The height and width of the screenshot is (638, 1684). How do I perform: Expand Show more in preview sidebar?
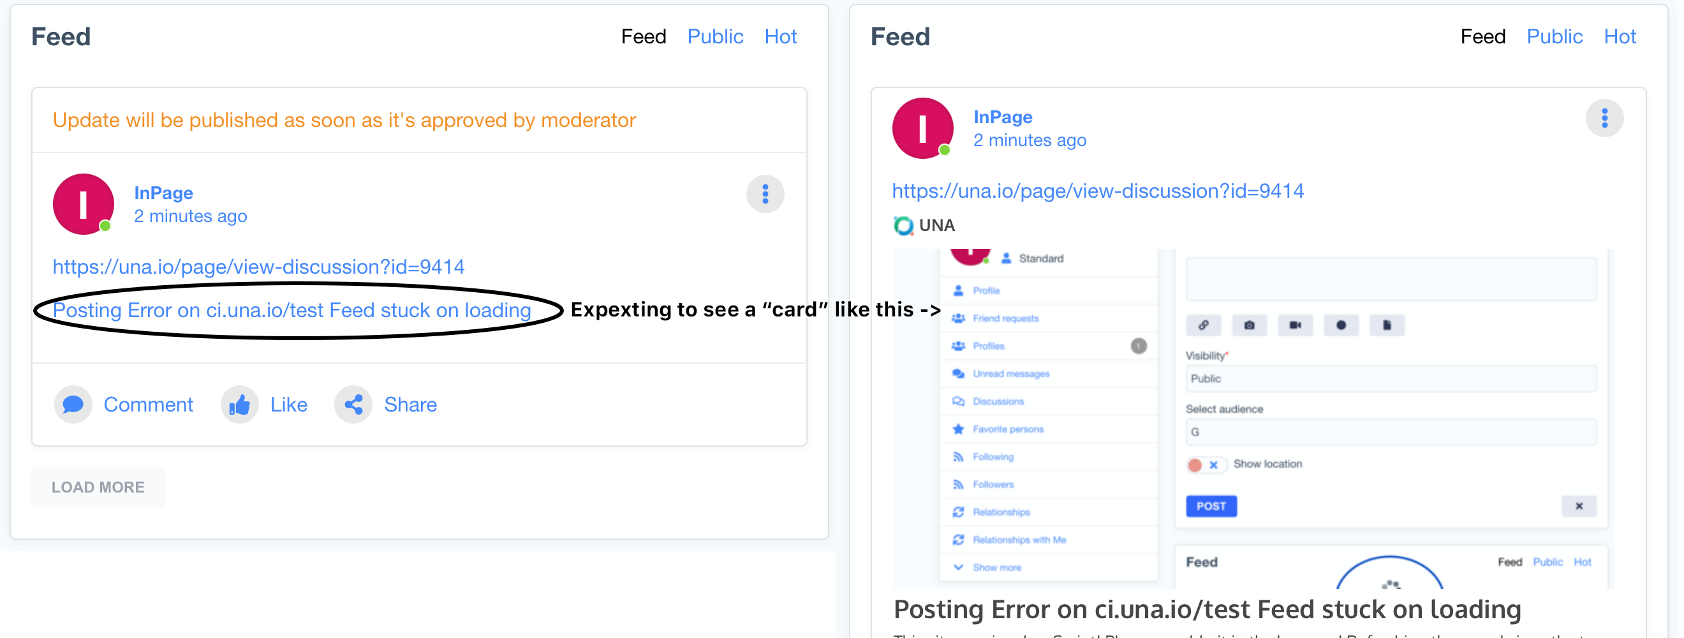[x=996, y=567]
